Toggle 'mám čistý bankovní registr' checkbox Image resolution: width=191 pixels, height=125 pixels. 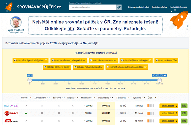click(x=122, y=60)
